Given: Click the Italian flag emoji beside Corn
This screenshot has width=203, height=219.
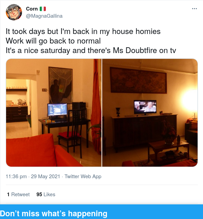Looking at the screenshot, I should click(43, 9).
